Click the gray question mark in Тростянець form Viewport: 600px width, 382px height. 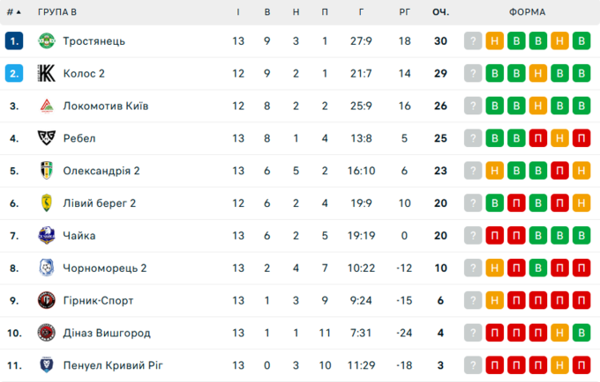click(x=474, y=41)
